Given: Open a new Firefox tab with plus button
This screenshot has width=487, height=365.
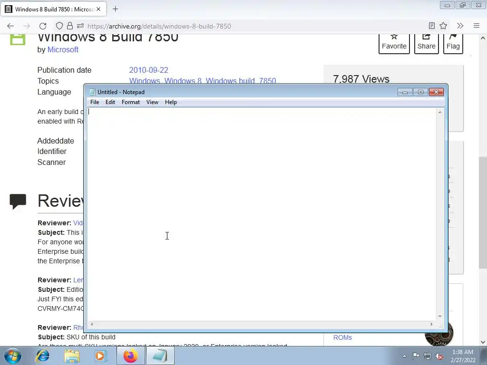Looking at the screenshot, I should pos(115,9).
